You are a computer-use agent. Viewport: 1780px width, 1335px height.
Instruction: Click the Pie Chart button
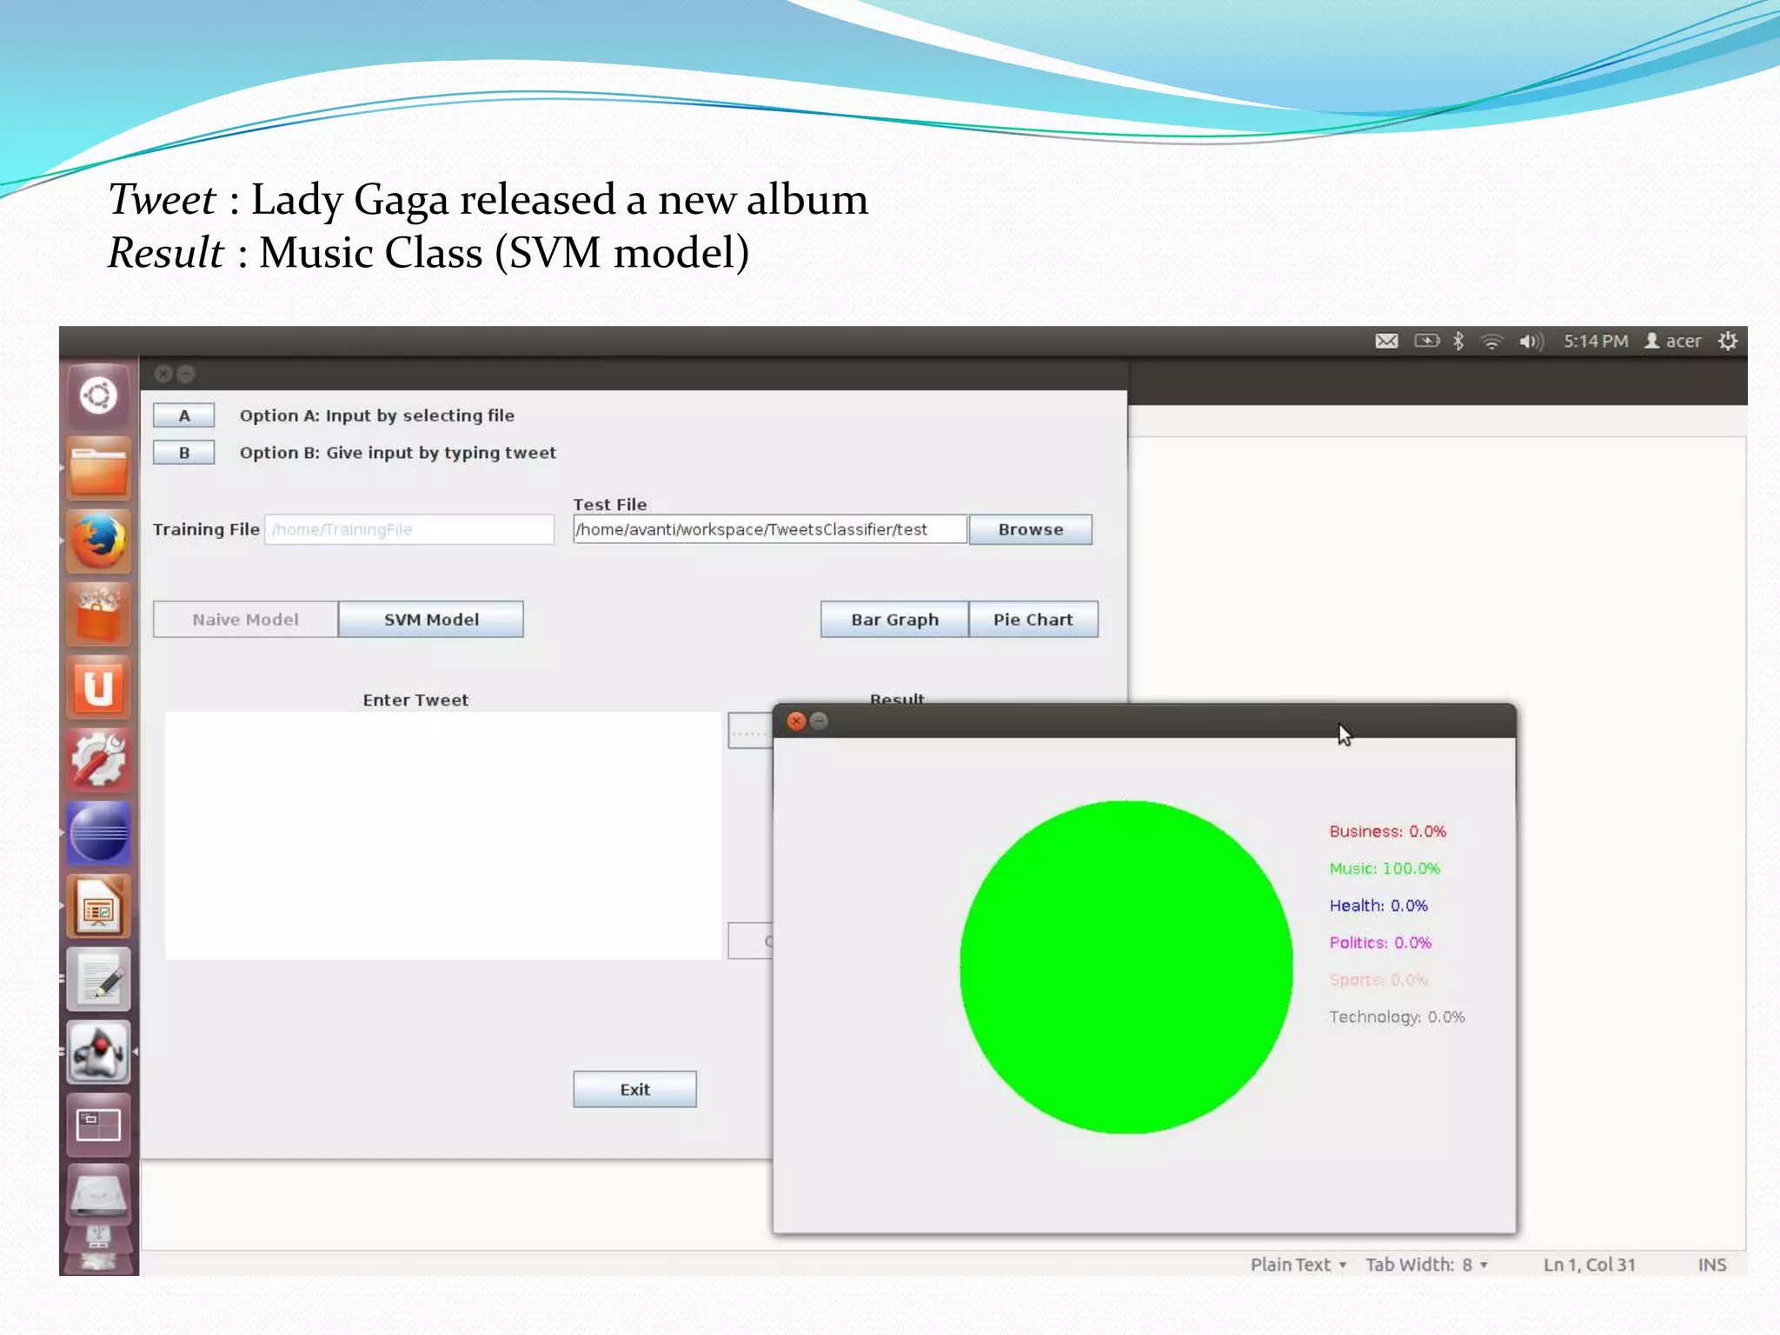(x=1033, y=620)
